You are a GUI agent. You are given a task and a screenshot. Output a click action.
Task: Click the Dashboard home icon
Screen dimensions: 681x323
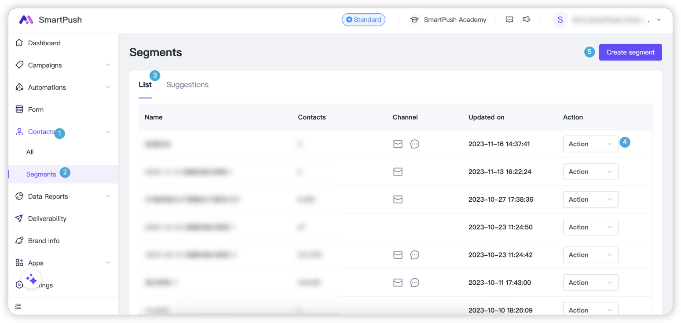click(19, 43)
